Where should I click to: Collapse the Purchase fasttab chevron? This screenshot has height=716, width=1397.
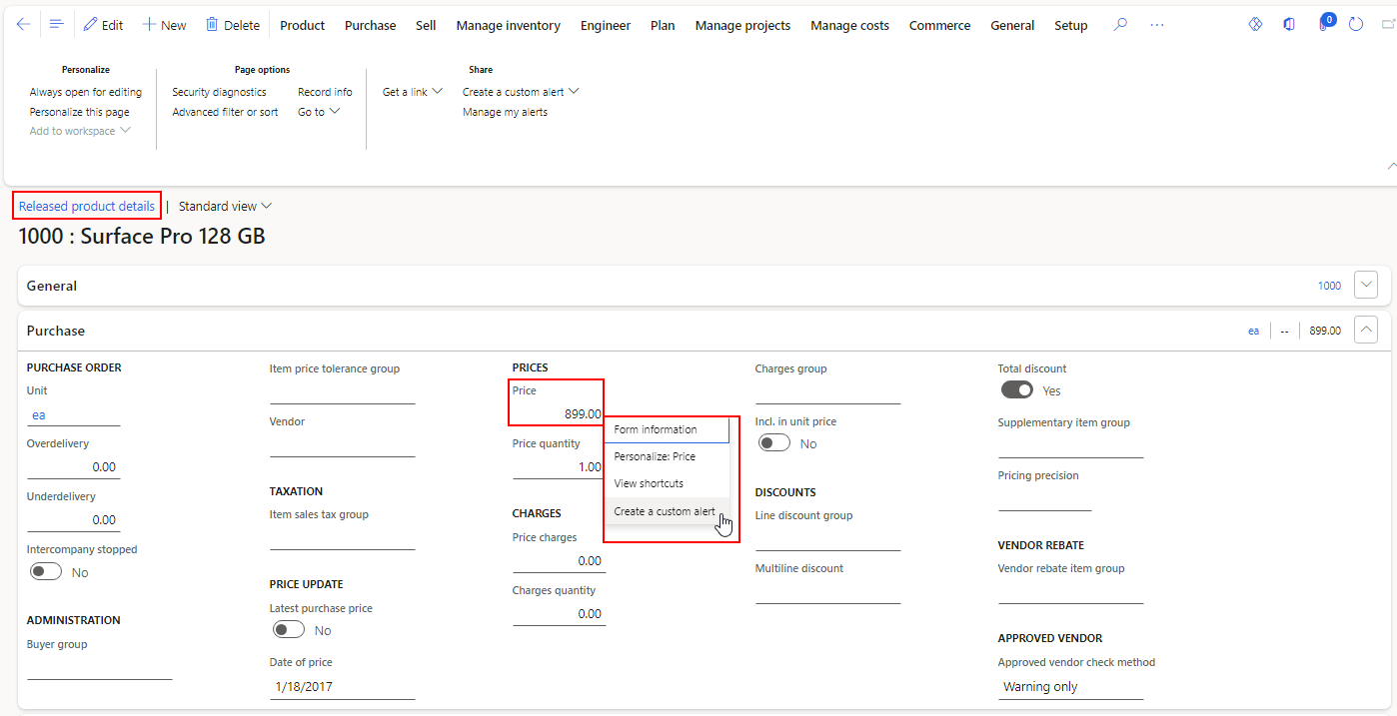coord(1366,330)
